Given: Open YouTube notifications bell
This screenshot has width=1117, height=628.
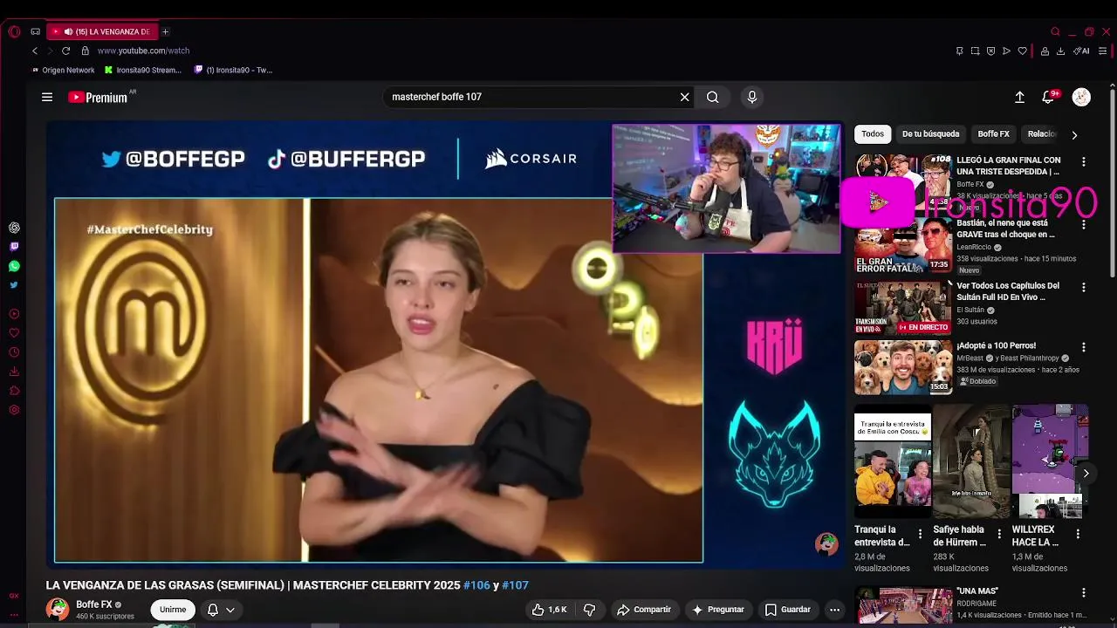Looking at the screenshot, I should [x=1049, y=97].
